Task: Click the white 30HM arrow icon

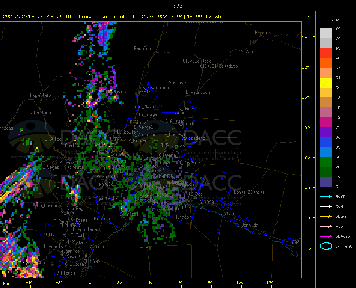Action: pos(326,206)
